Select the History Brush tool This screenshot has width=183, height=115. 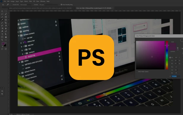2,25
